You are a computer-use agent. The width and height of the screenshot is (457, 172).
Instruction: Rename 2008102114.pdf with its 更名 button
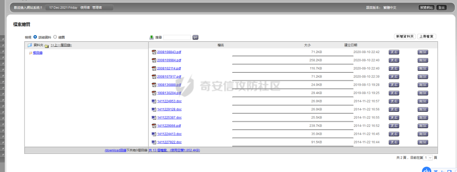point(394,68)
